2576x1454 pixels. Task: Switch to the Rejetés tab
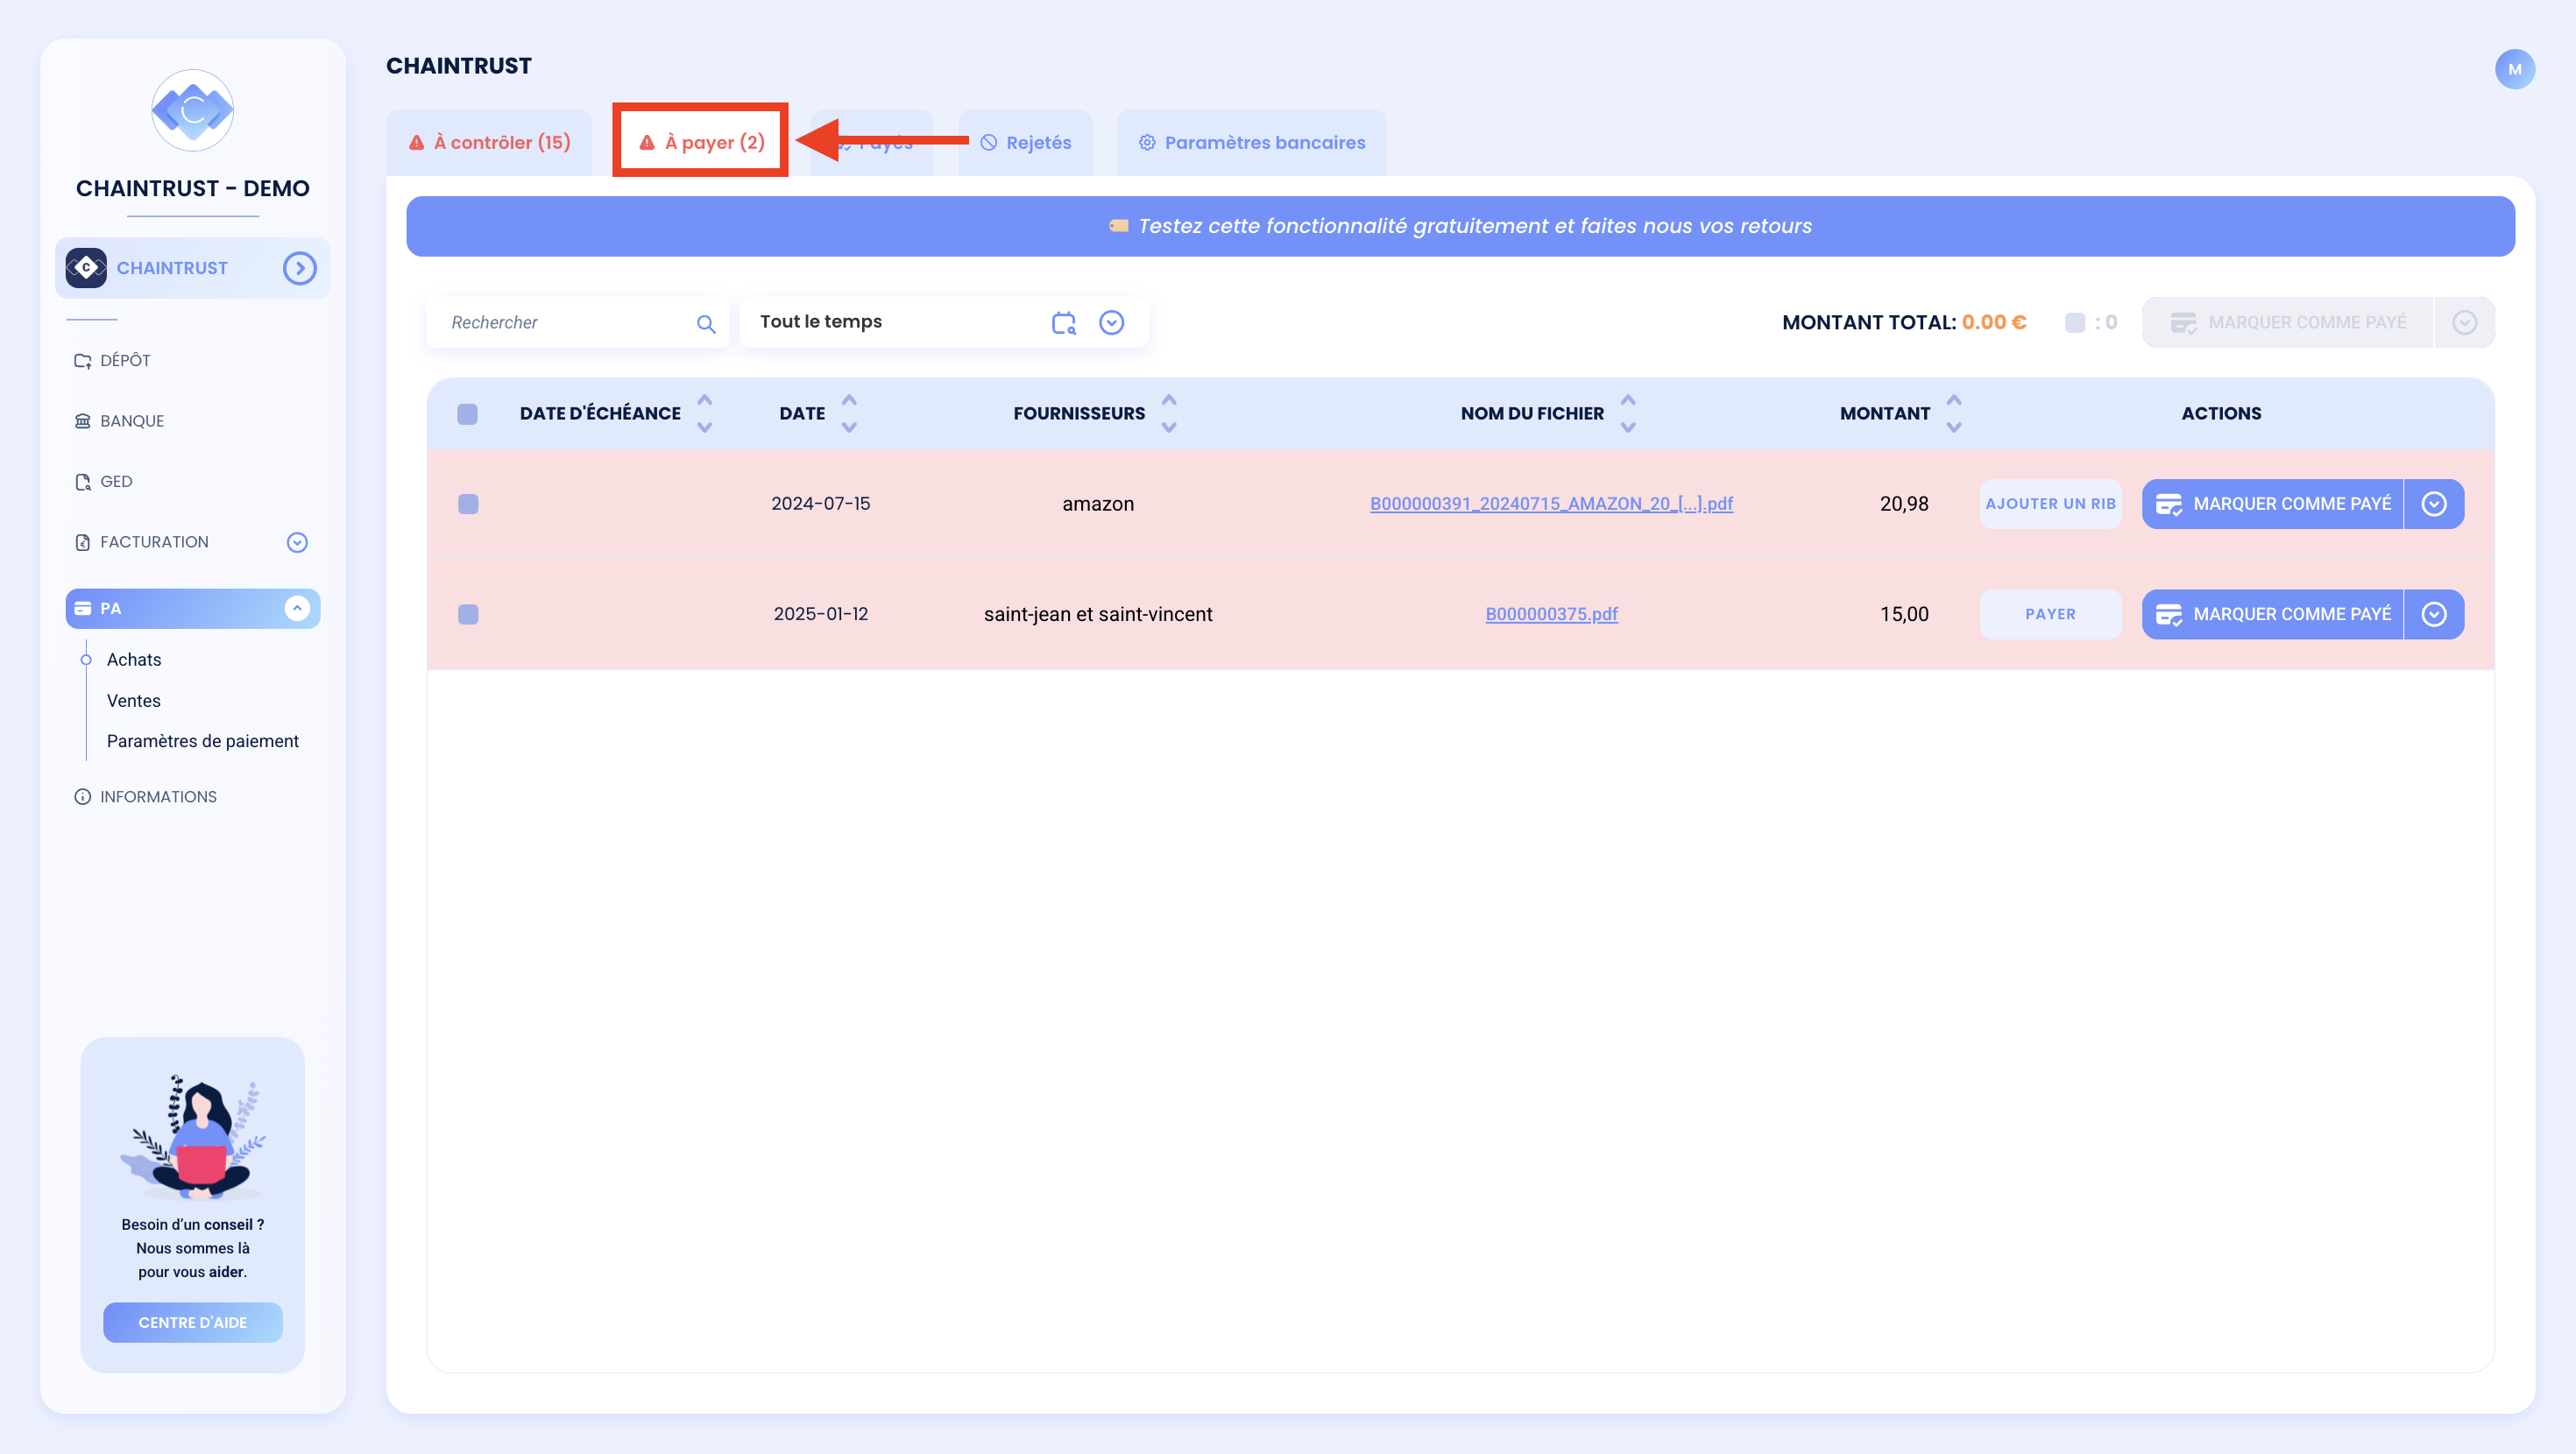coord(1025,143)
